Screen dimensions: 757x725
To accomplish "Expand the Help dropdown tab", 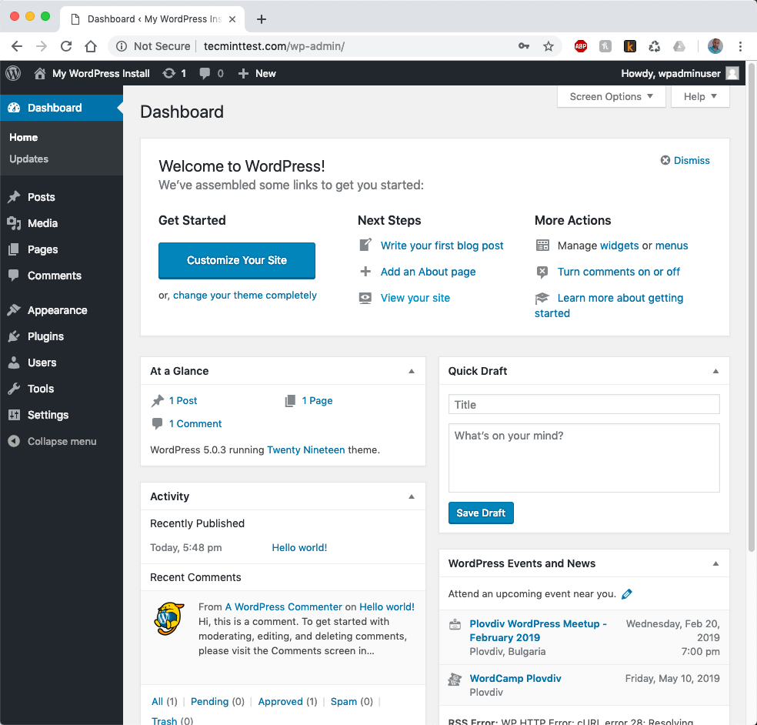I will (x=700, y=96).
